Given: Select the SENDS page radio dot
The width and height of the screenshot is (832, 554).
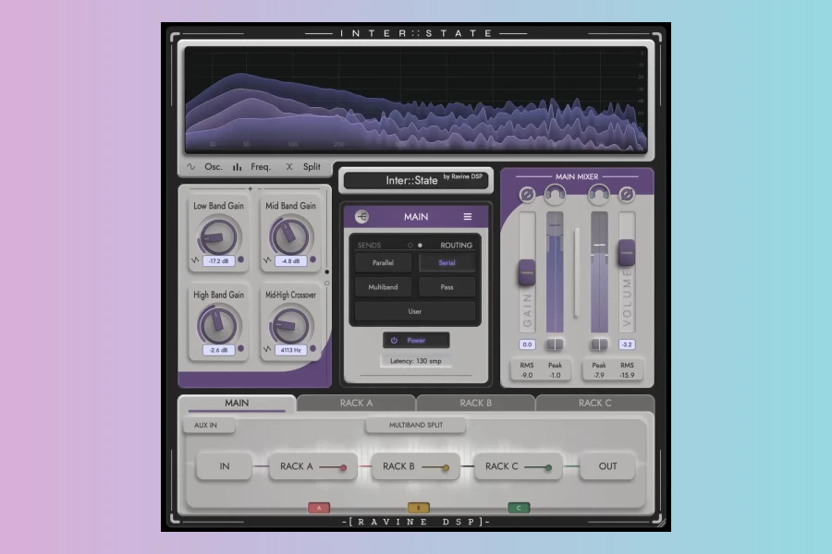Looking at the screenshot, I should [410, 246].
